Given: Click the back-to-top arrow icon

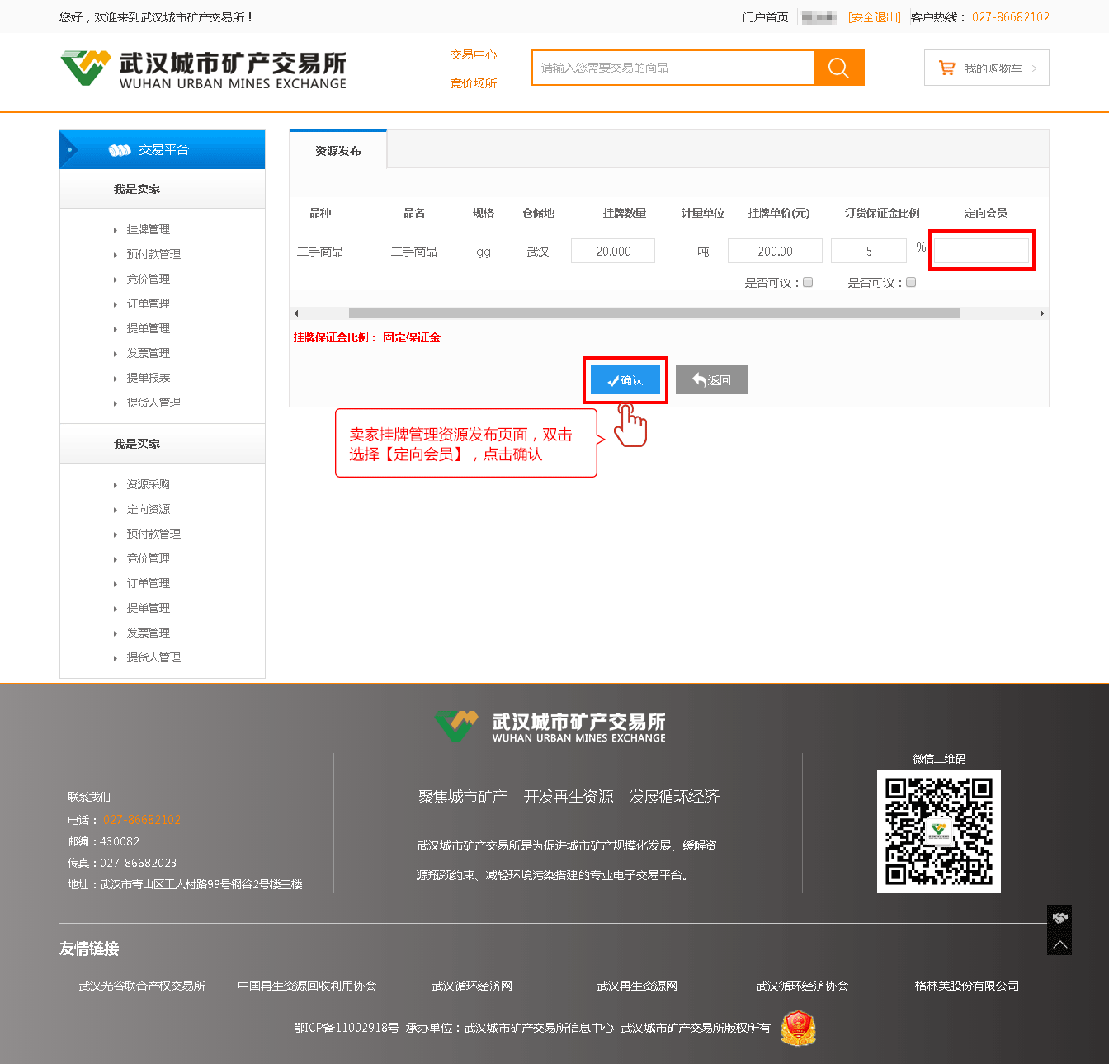Looking at the screenshot, I should pyautogui.click(x=1059, y=944).
